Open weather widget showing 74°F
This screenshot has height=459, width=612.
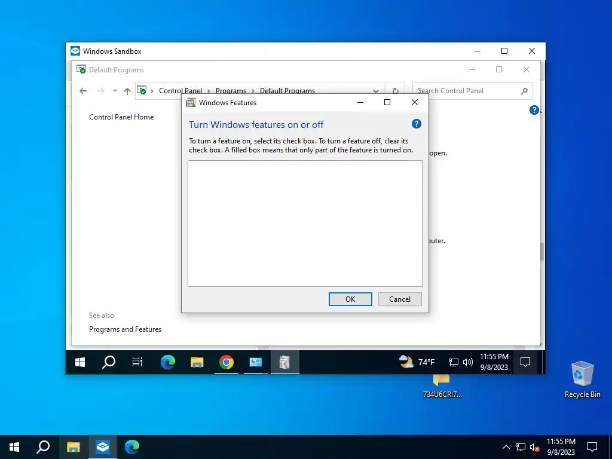[x=417, y=362]
